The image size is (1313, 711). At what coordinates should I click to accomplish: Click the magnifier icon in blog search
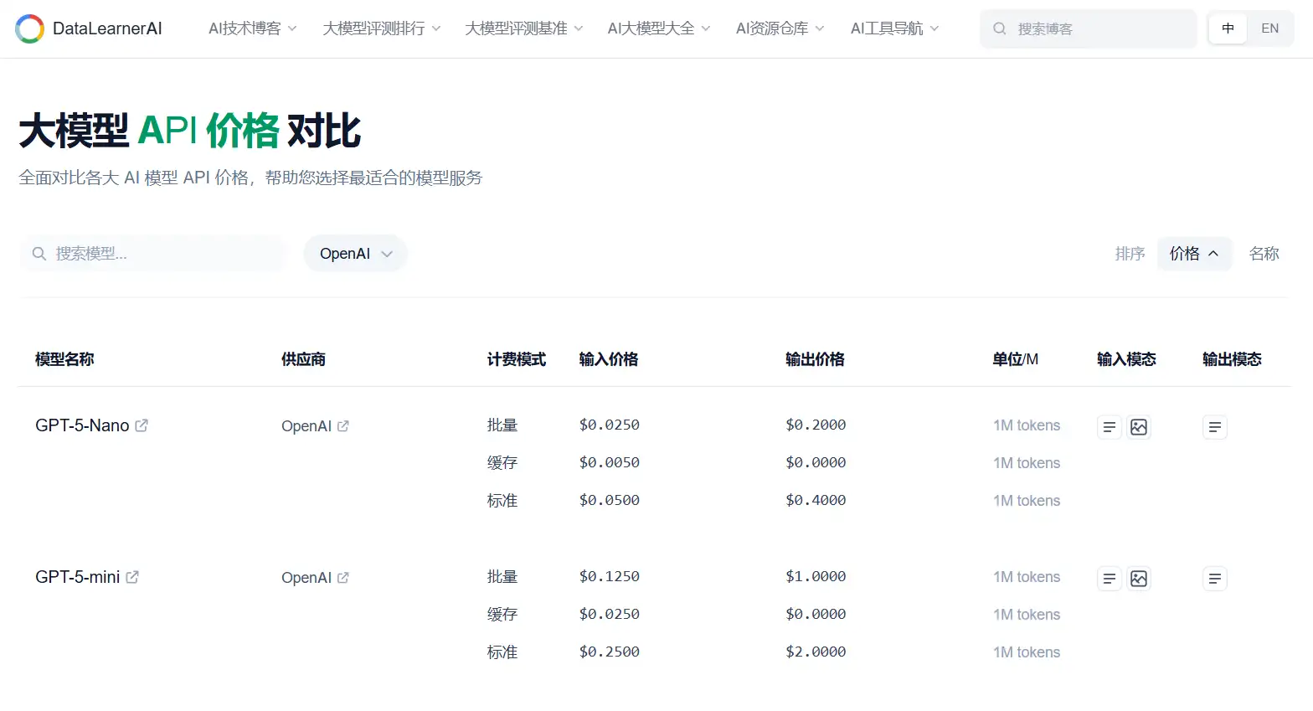coord(999,28)
